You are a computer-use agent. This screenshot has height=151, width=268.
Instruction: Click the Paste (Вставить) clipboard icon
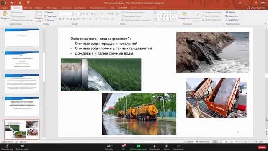click(5, 14)
